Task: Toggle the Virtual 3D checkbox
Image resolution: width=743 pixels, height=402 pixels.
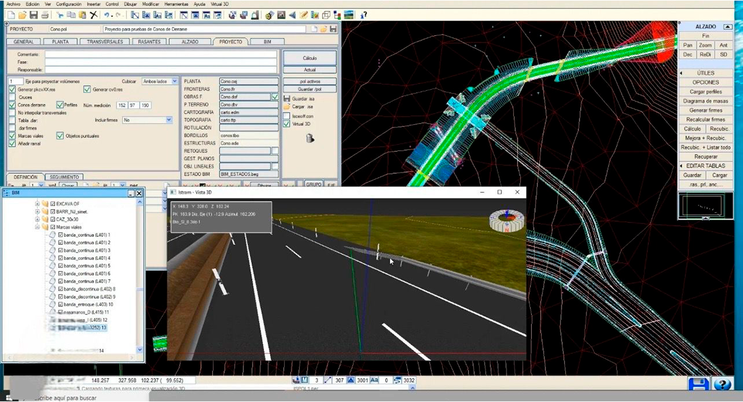Action: [x=287, y=124]
